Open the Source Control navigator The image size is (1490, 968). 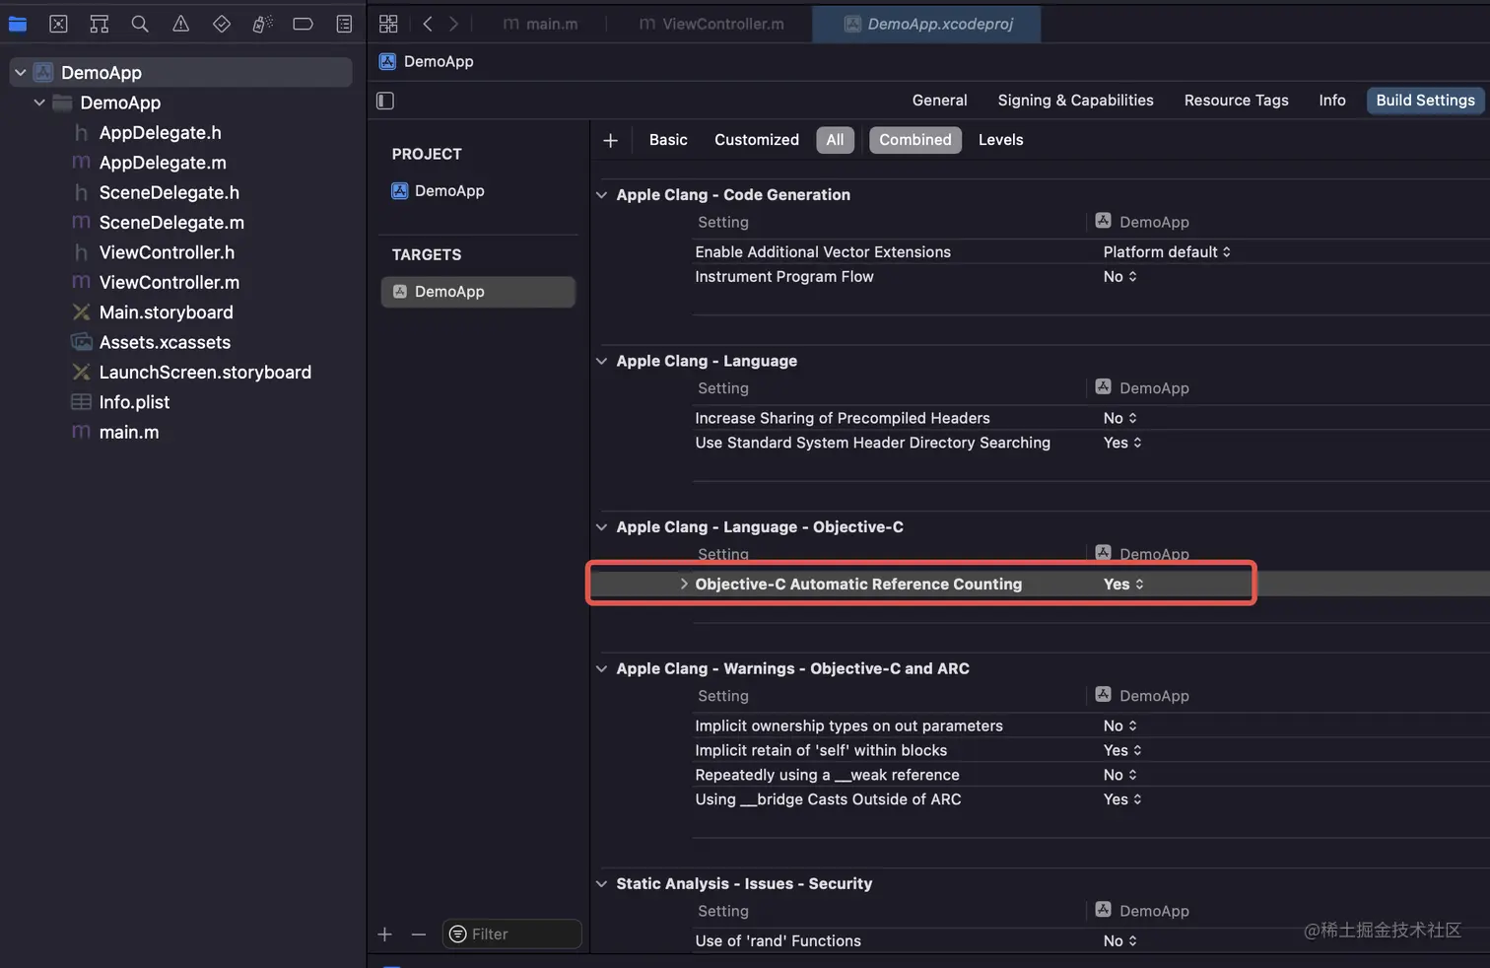pos(58,24)
